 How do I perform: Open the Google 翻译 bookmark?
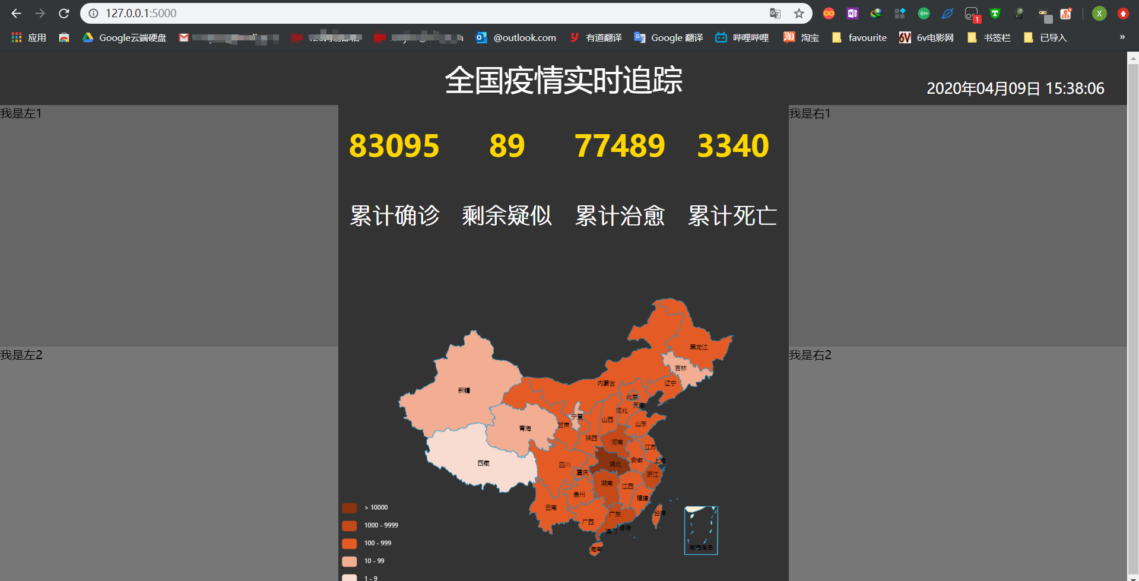668,37
